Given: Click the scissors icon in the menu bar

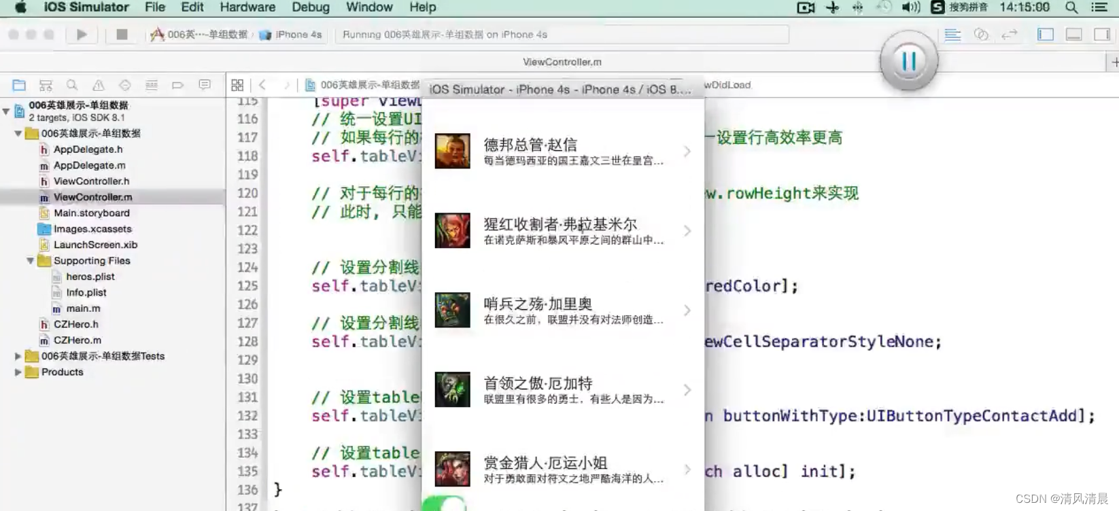Looking at the screenshot, I should tap(833, 7).
